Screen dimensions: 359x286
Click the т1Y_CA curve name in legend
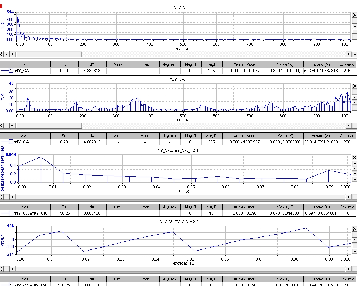(x=22, y=71)
